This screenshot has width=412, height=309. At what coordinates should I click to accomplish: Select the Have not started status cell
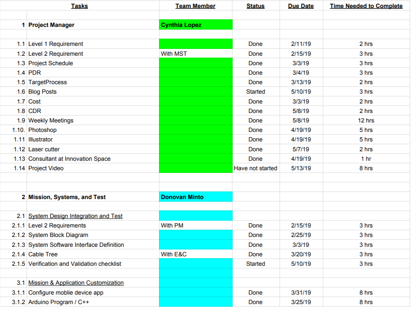point(255,168)
